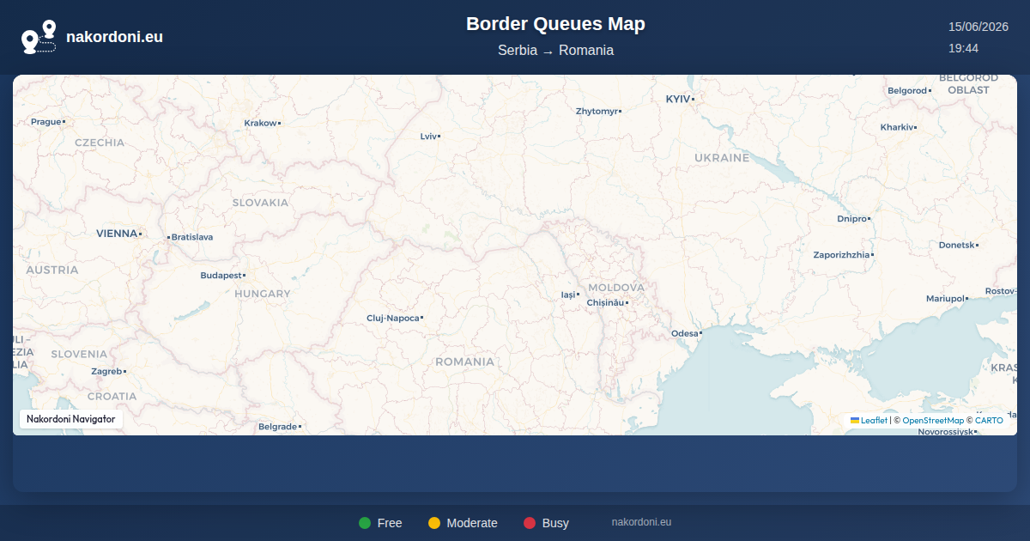1030x541 pixels.
Task: Click the Budapest city marker on map
Action: tap(244, 276)
